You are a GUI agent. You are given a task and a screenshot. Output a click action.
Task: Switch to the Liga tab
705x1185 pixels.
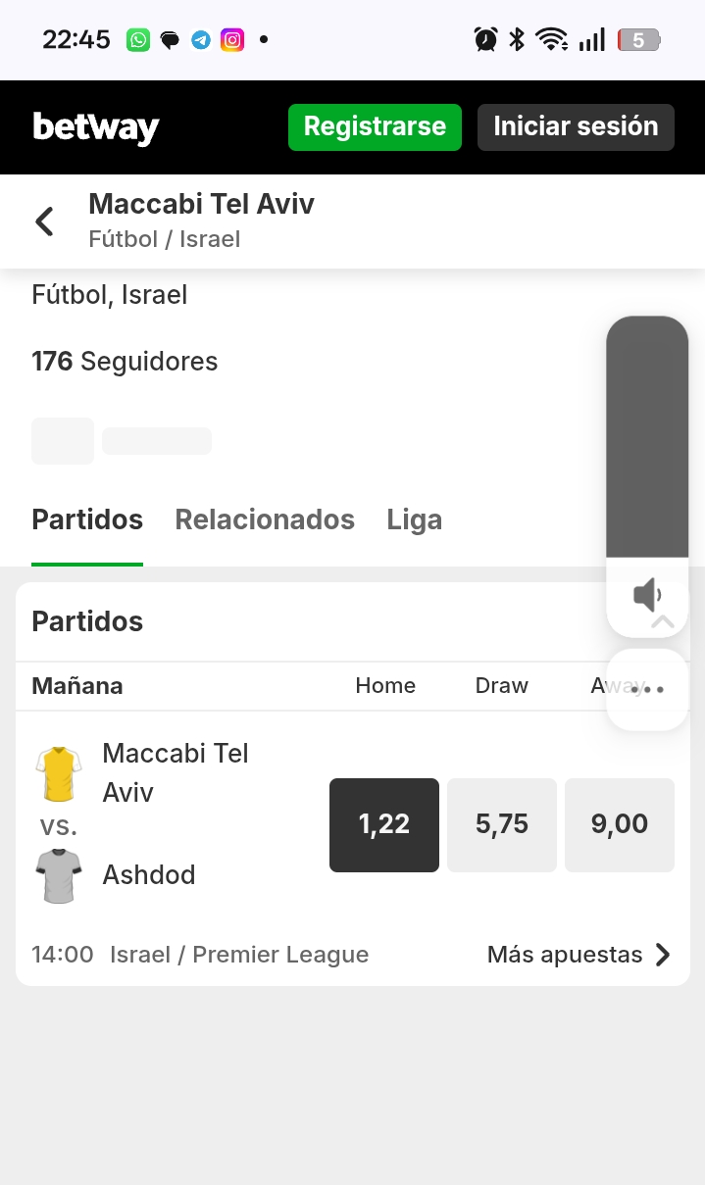tap(415, 519)
